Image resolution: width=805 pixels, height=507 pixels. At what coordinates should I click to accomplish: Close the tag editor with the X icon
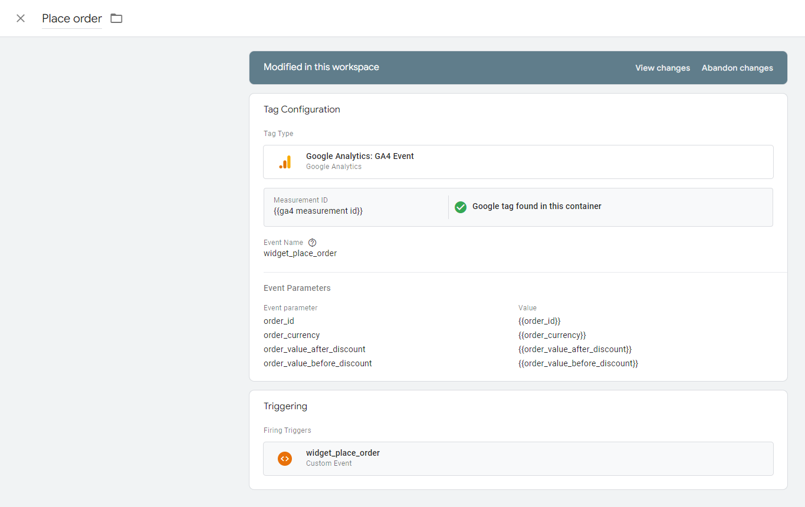pos(21,18)
